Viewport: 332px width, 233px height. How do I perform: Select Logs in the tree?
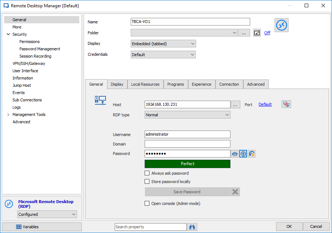[16, 107]
